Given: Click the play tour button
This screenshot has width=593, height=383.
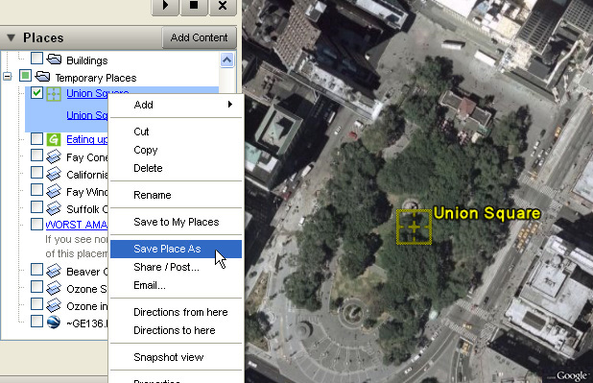Looking at the screenshot, I should point(165,6).
